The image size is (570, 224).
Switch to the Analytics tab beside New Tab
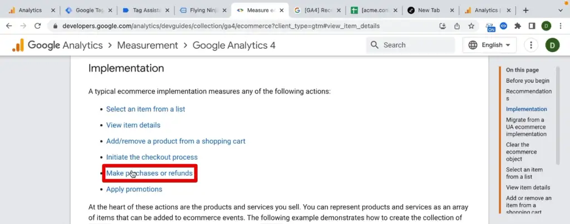487,11
